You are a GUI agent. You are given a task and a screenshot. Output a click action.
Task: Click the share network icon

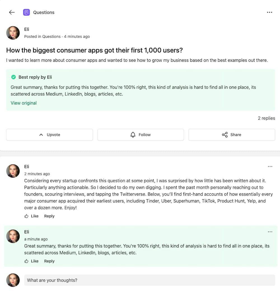225,135
